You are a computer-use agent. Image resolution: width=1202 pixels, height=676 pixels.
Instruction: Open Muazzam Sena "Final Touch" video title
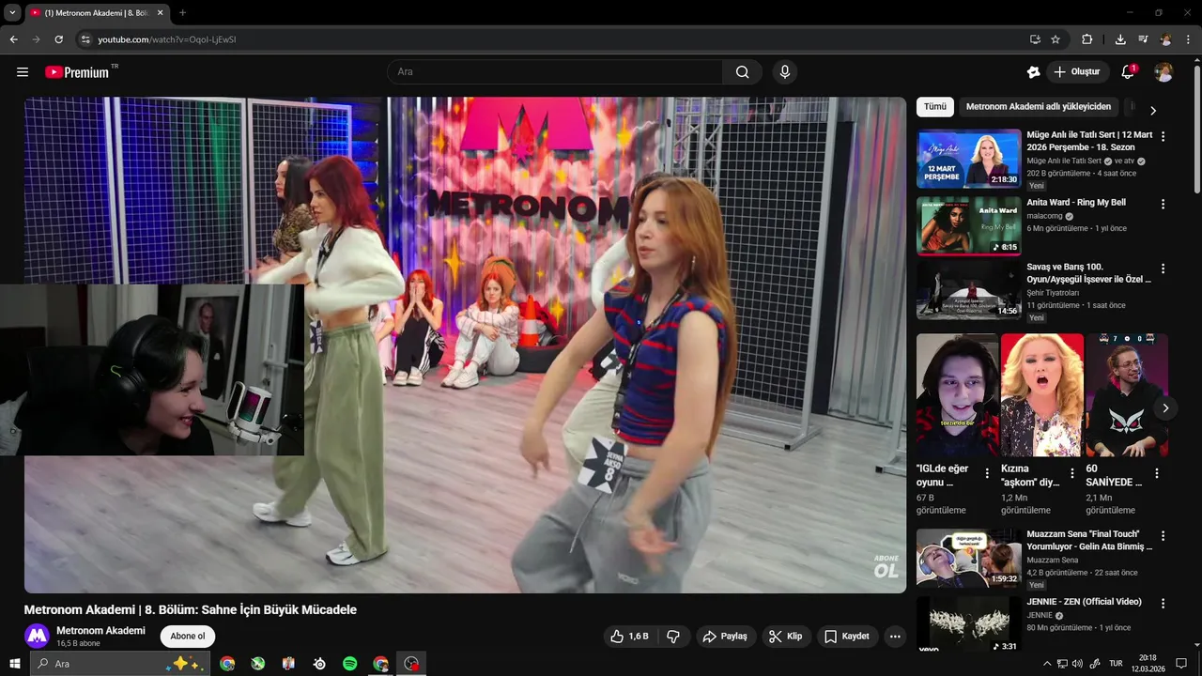pos(1089,540)
